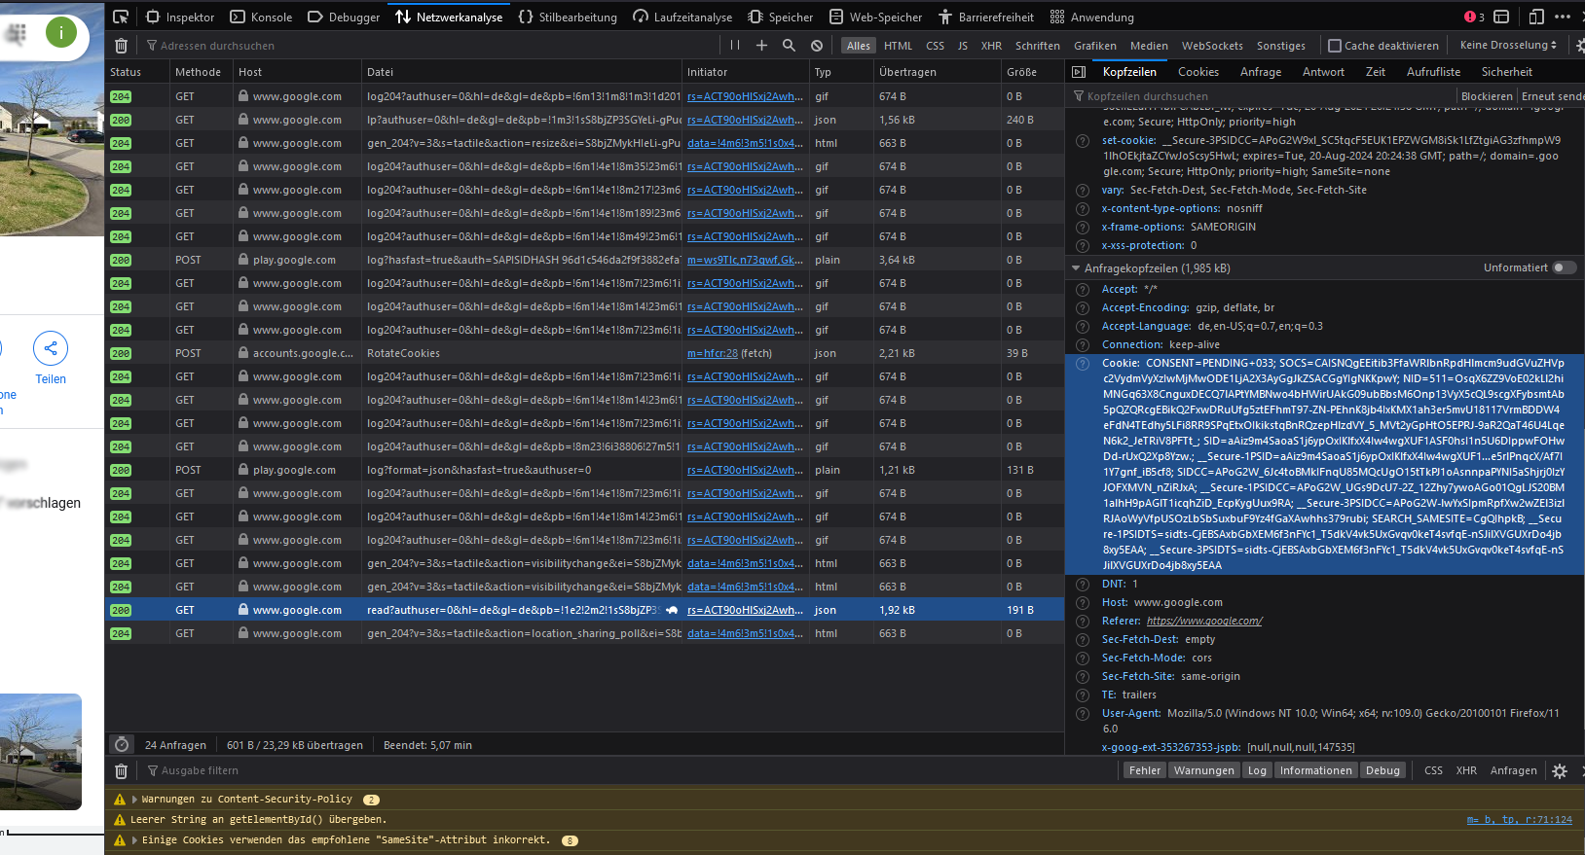This screenshot has width=1585, height=855.
Task: Open request blocking icon
Action: click(x=817, y=46)
